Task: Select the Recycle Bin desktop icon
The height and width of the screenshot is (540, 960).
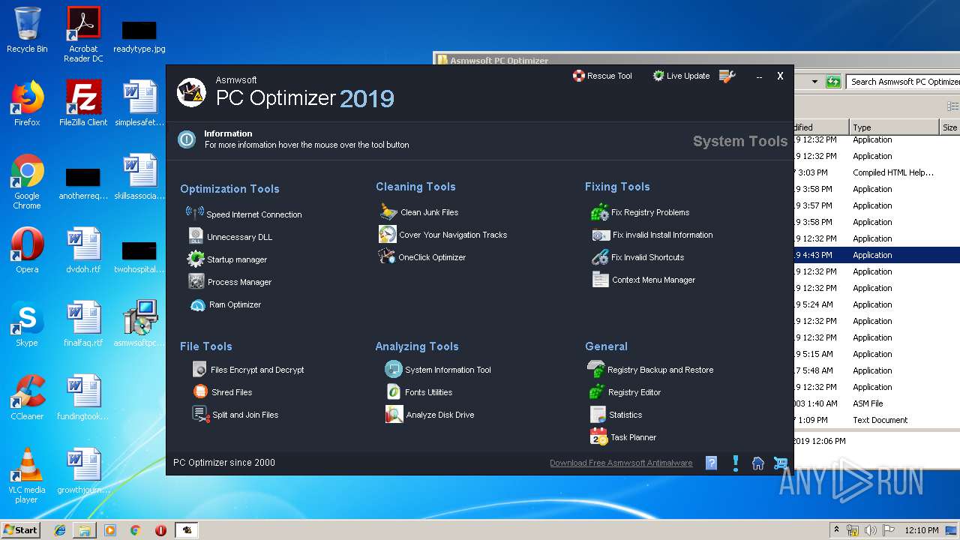Action: click(27, 30)
